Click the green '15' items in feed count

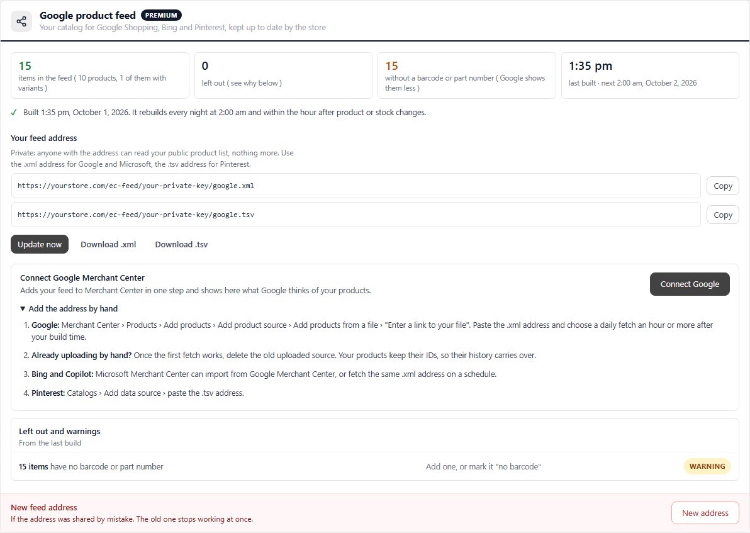tap(25, 66)
